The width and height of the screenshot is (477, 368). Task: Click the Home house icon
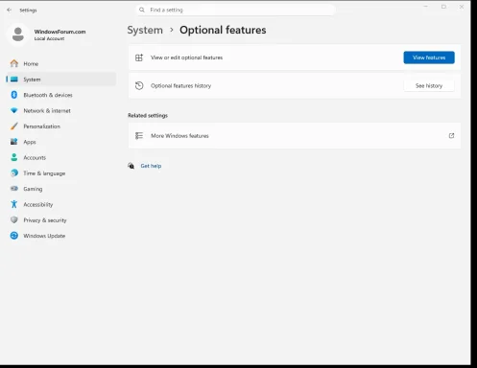point(14,63)
